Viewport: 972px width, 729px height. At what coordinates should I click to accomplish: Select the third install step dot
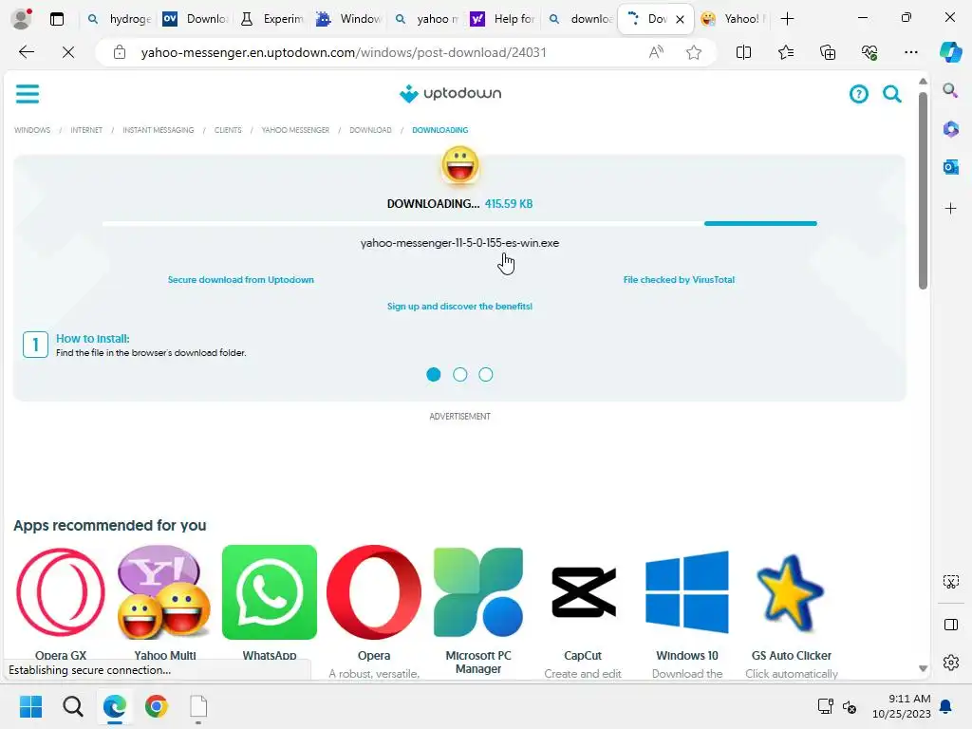(x=486, y=374)
